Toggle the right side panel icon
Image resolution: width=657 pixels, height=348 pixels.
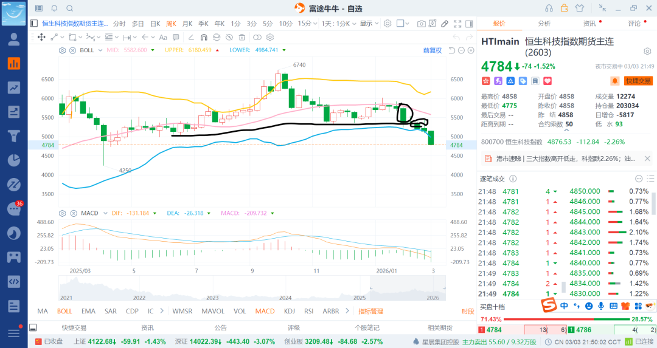pos(469,24)
